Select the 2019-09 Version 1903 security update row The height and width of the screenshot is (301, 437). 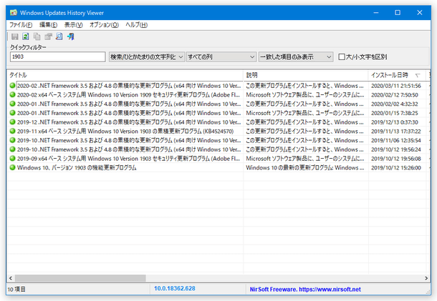click(x=218, y=158)
